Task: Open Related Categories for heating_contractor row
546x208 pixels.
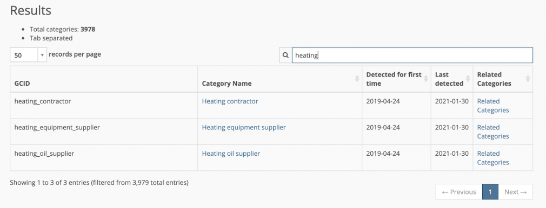Action: 492,106
